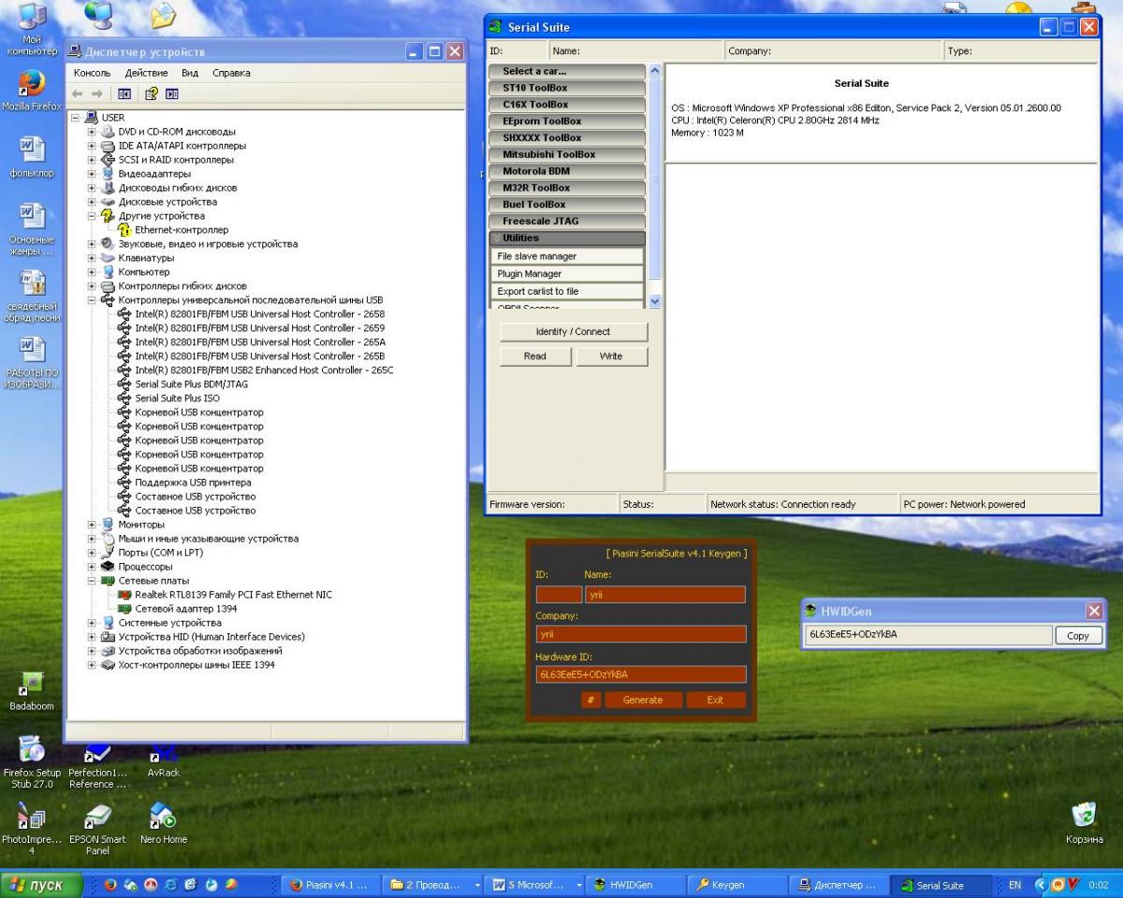
Task: Select the Nero Home desktop shortcut
Action: point(163,823)
